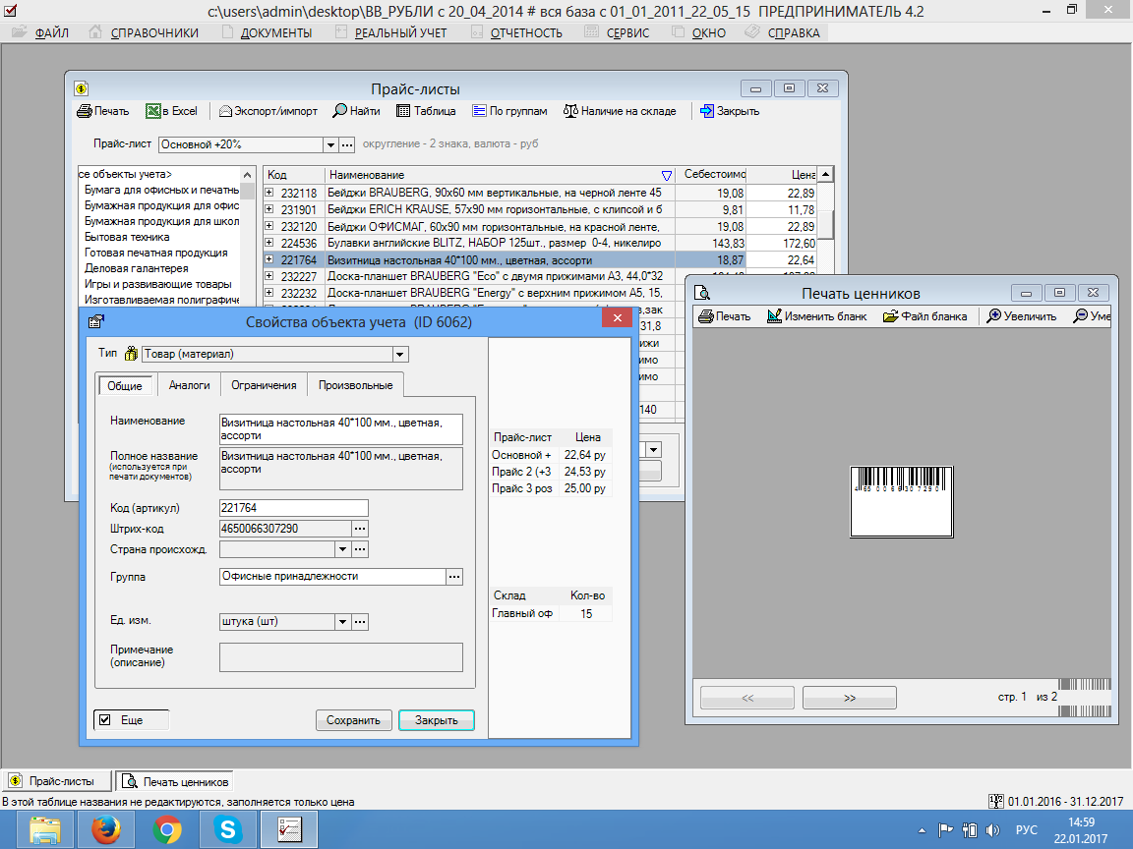
Task: Open Skype from the taskbar
Action: click(227, 829)
